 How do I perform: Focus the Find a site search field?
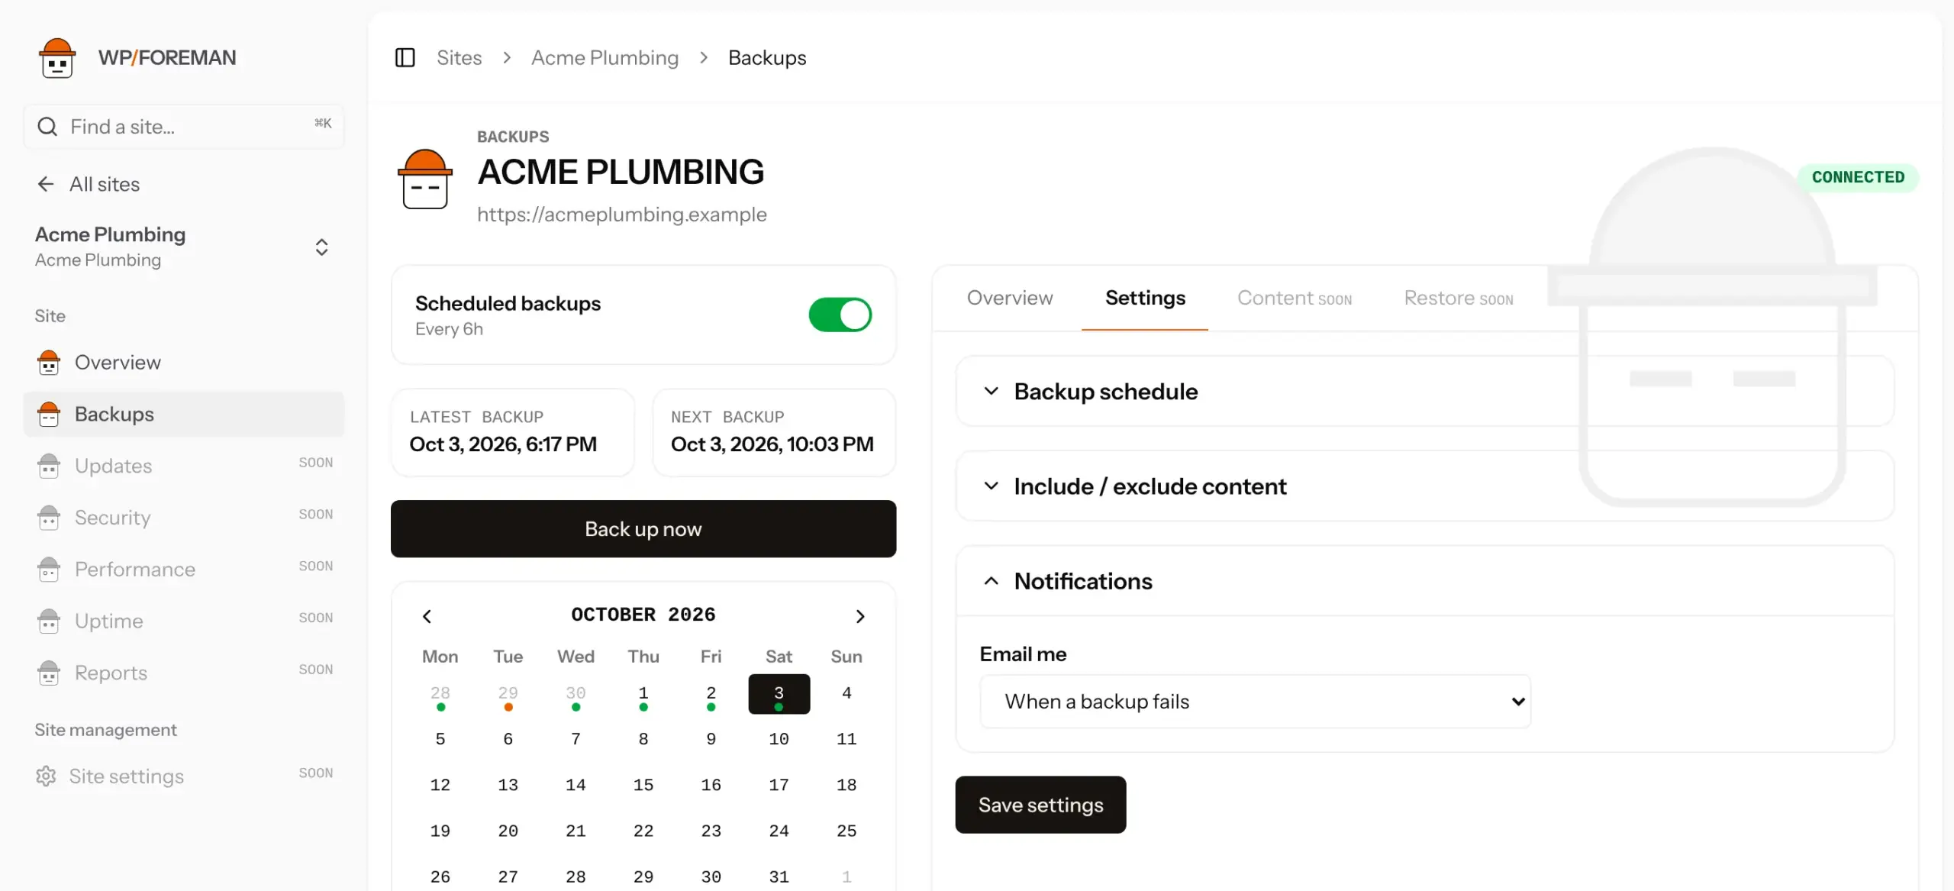click(183, 127)
